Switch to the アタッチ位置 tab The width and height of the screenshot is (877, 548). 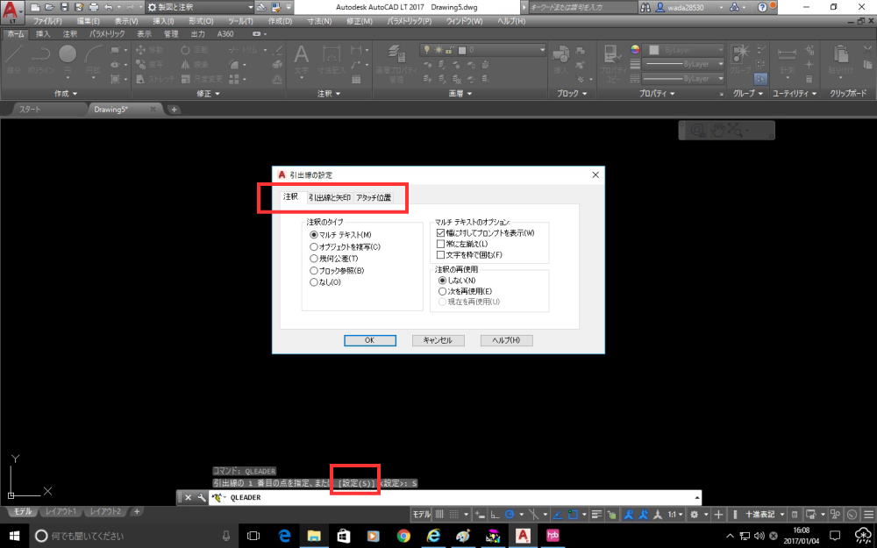click(x=374, y=197)
